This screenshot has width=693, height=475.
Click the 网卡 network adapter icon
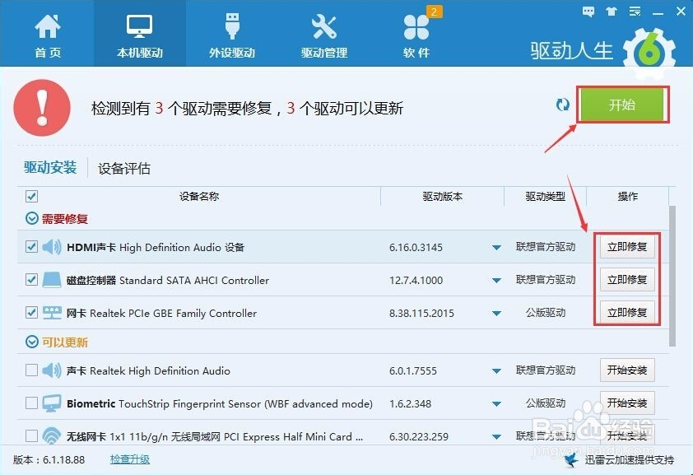52,313
